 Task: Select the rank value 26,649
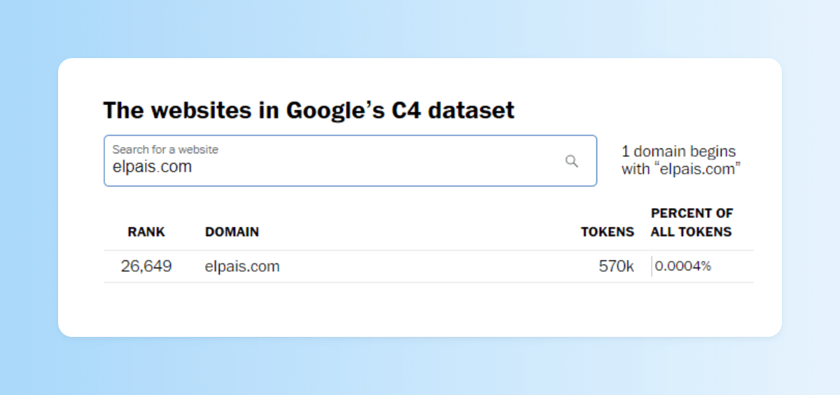pyautogui.click(x=146, y=266)
